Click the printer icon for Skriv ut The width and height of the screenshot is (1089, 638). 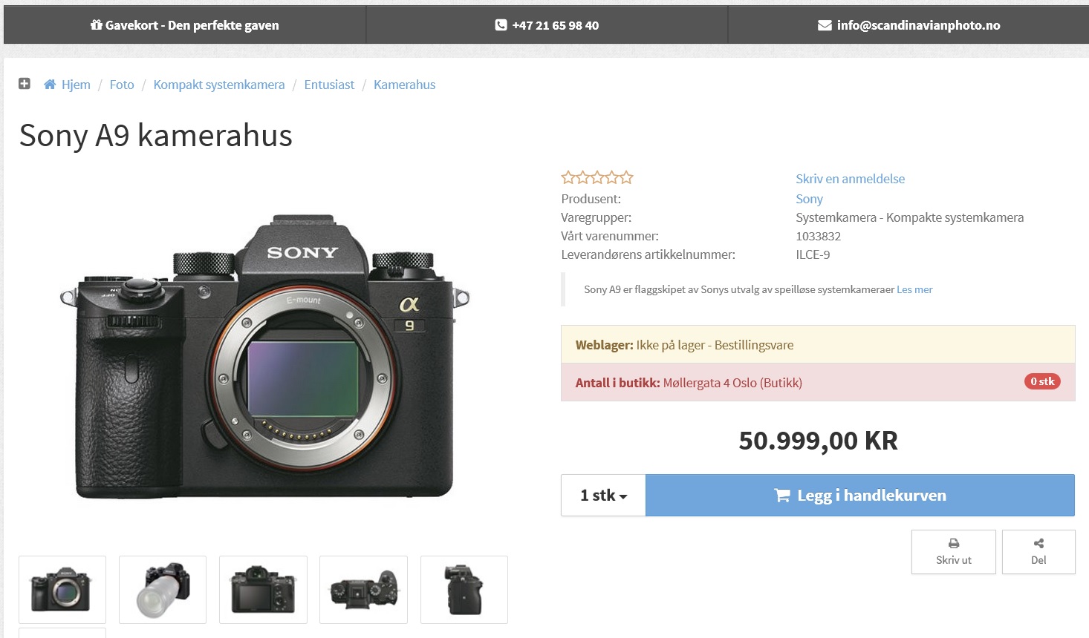coord(954,544)
